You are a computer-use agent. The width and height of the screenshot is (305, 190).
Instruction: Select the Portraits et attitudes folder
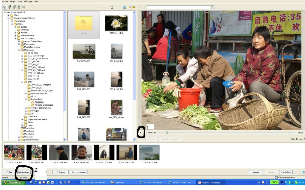tap(44, 105)
